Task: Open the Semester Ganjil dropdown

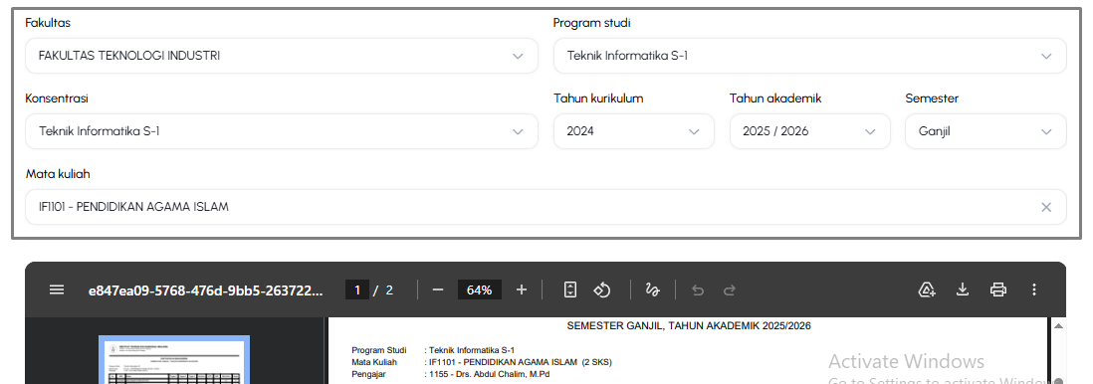Action: pyautogui.click(x=985, y=131)
